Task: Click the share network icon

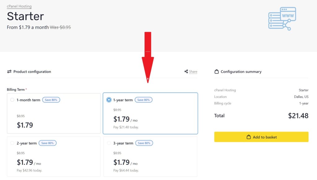Action: click(186, 72)
